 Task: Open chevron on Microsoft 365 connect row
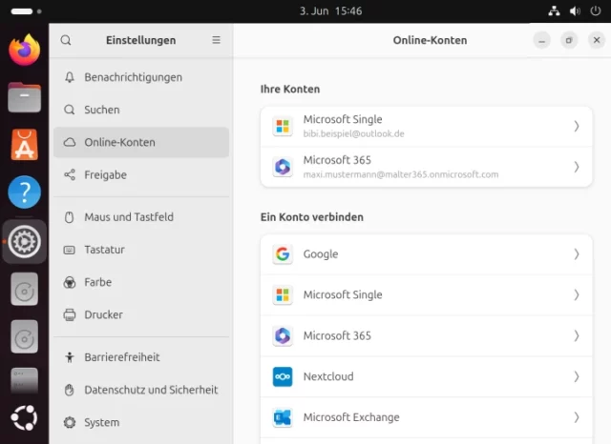pos(577,336)
